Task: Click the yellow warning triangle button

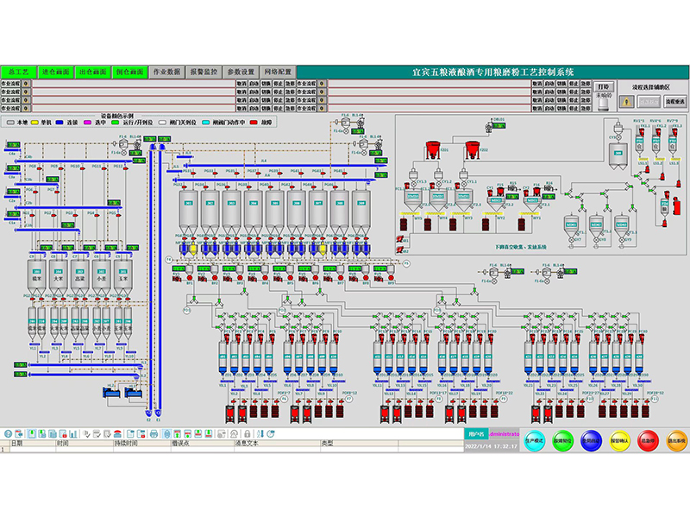Action: 627,102
